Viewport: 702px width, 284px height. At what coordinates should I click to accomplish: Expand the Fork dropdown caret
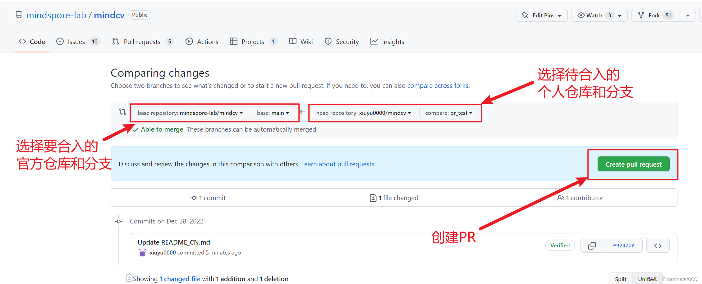[x=688, y=16]
